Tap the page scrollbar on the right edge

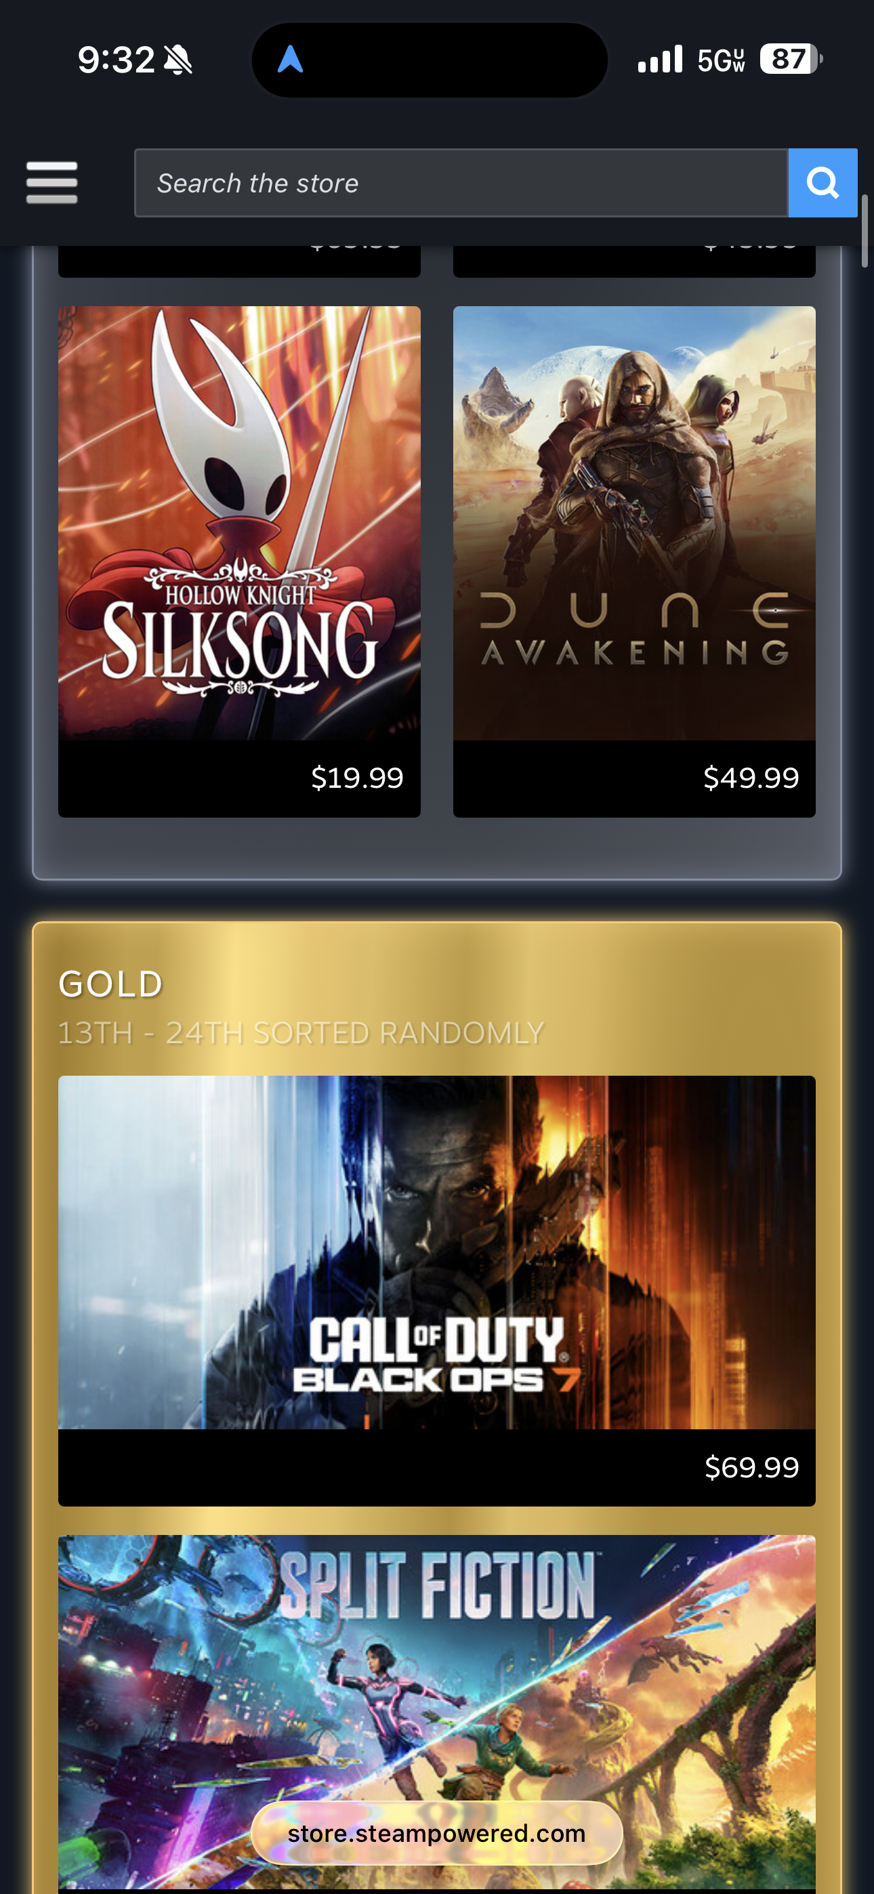pos(865,231)
